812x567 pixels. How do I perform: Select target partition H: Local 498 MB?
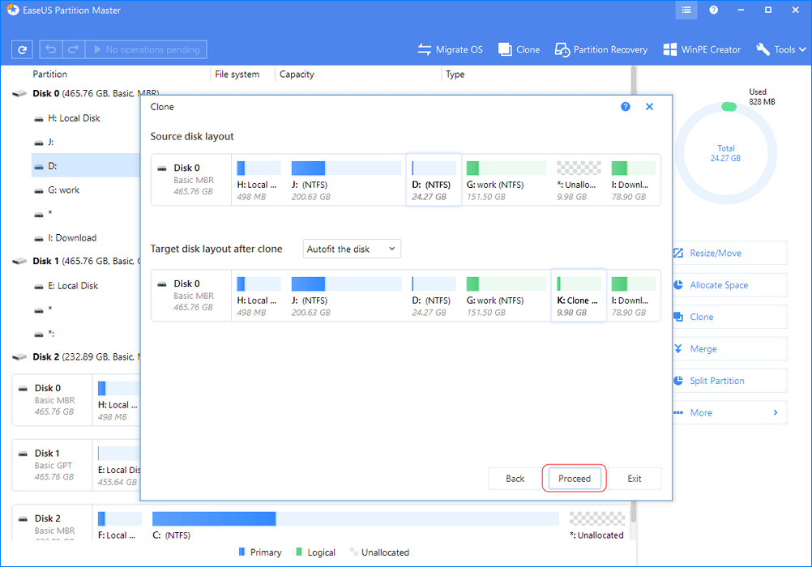coord(259,296)
